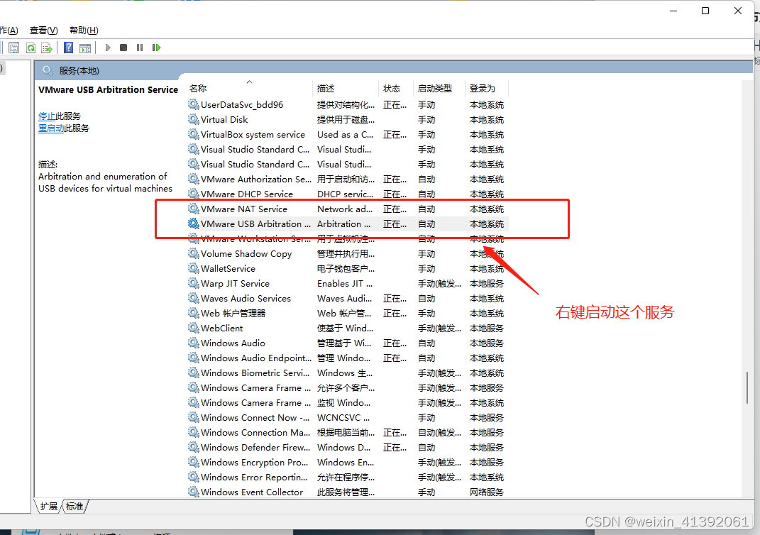
Task: Click the gear icon beside Windows Audio
Action: click(194, 343)
